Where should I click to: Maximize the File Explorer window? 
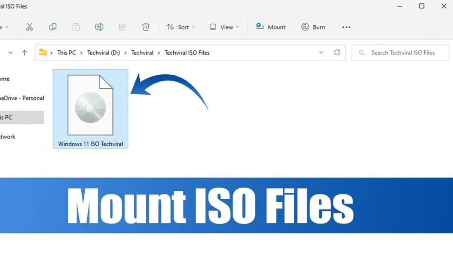click(422, 6)
